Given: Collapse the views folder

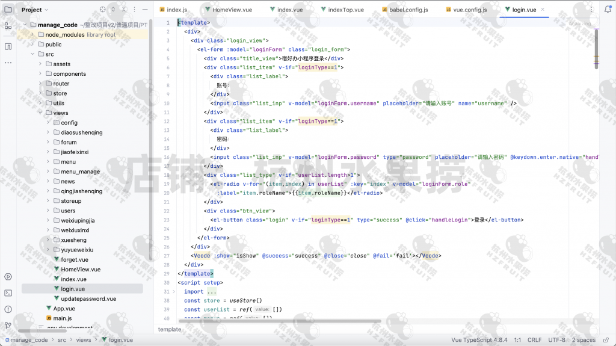Looking at the screenshot, I should click(40, 113).
